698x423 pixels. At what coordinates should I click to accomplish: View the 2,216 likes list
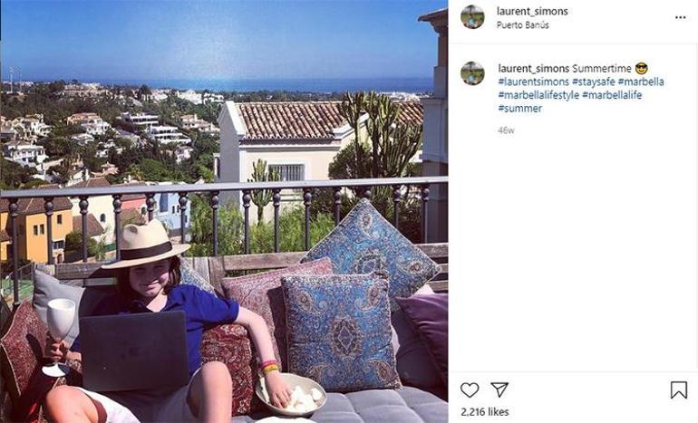[x=485, y=412]
